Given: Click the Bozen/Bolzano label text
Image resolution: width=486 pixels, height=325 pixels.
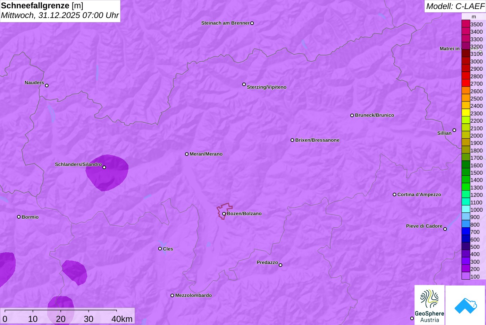Looking at the screenshot, I should tap(244, 213).
